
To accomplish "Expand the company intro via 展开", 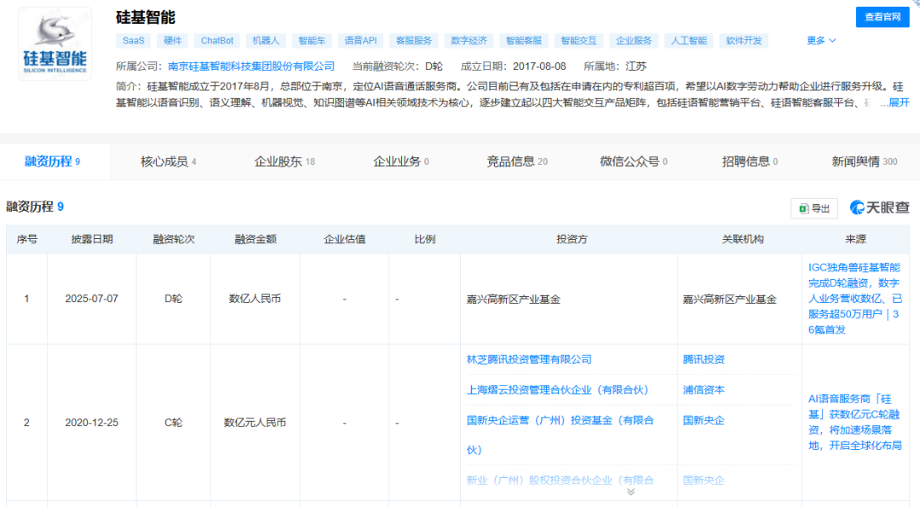I will point(900,102).
